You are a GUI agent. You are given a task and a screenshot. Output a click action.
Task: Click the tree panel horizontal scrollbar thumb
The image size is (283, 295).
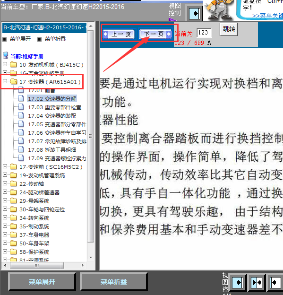point(37,265)
